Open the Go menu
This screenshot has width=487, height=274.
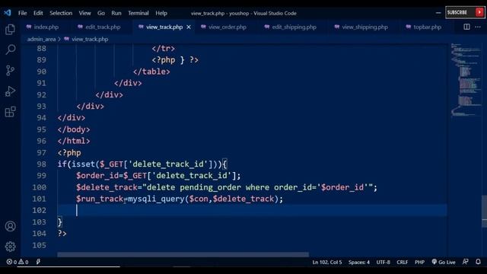point(101,13)
